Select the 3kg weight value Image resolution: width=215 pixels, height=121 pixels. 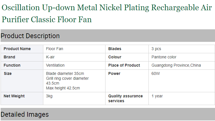(49, 96)
